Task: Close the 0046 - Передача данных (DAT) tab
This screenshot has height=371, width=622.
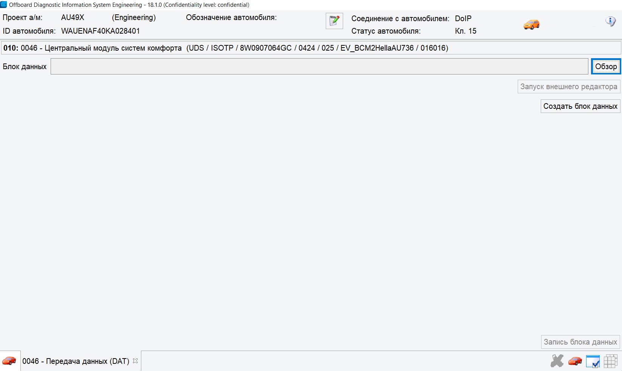Action: [135, 361]
